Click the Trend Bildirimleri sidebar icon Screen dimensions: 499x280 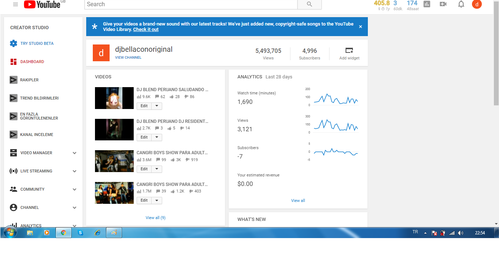14,98
